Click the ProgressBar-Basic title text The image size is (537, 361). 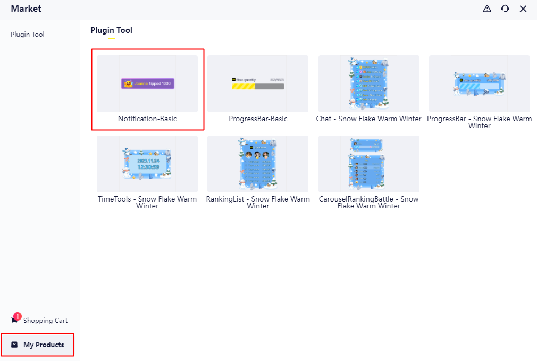(x=258, y=119)
